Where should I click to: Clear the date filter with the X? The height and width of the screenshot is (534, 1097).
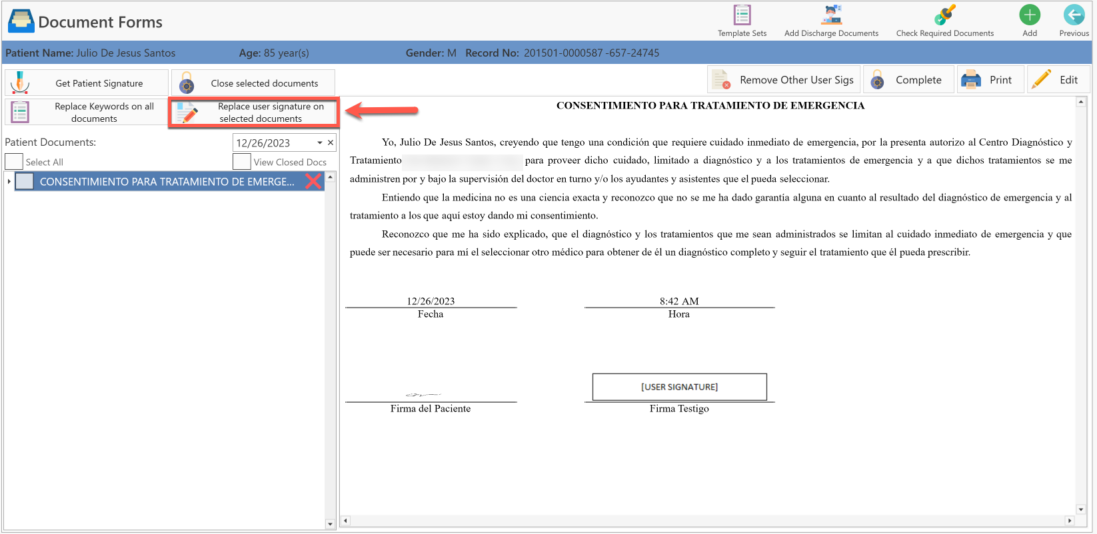(331, 142)
